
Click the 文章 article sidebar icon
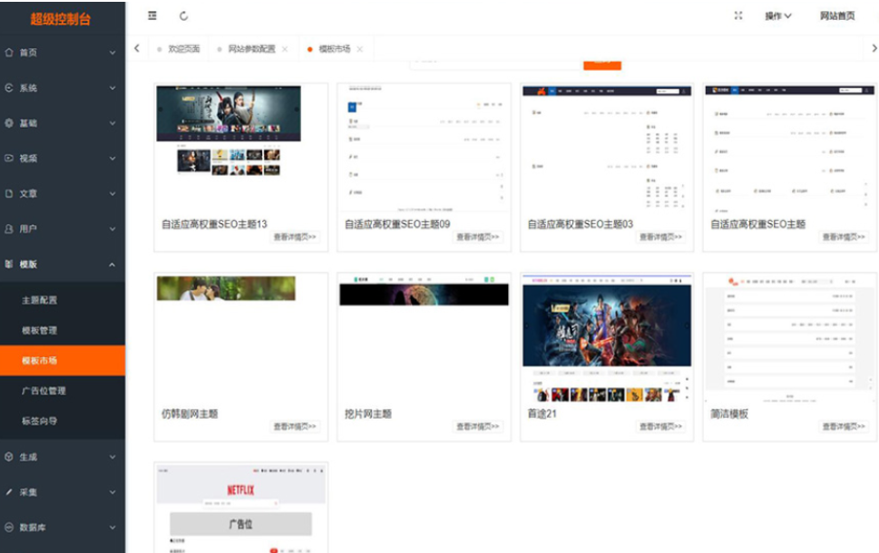click(10, 193)
